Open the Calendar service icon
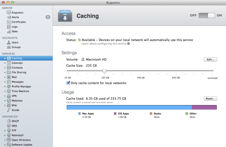 [x=9, y=63]
